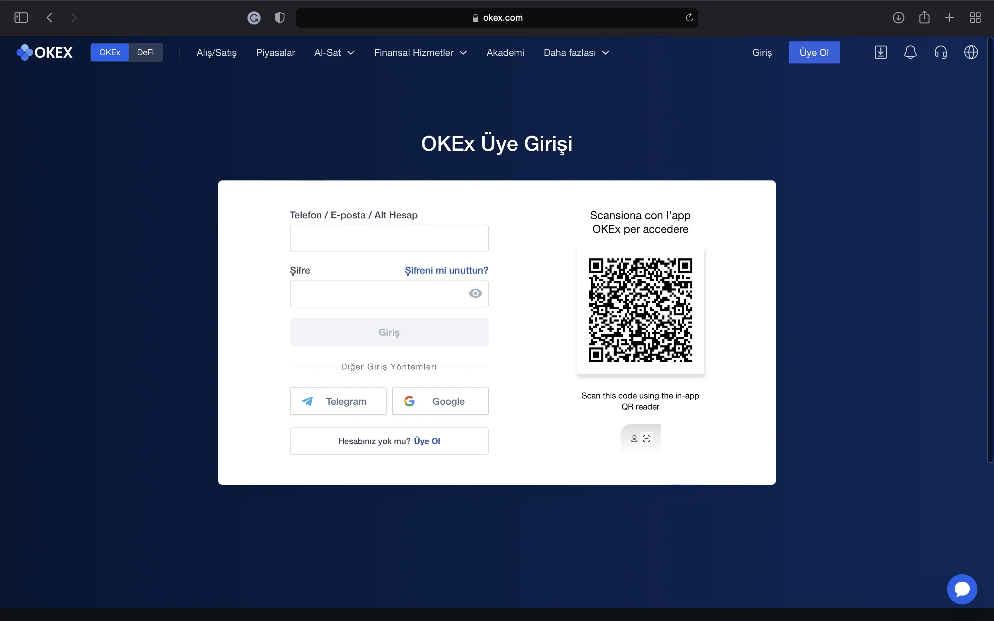Click the OKEx Üye Girişi heading
Viewport: 994px width, 621px height.
[497, 143]
